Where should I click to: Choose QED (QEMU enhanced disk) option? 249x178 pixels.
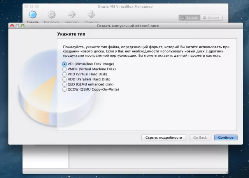pos(65,84)
